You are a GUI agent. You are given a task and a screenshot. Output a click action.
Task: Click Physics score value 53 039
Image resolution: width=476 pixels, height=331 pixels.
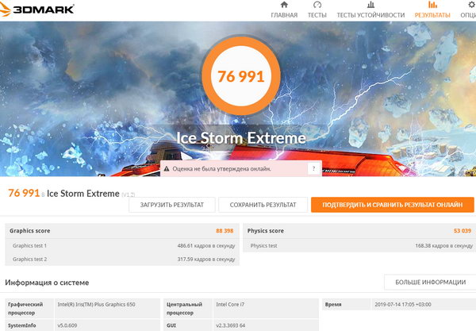(463, 231)
